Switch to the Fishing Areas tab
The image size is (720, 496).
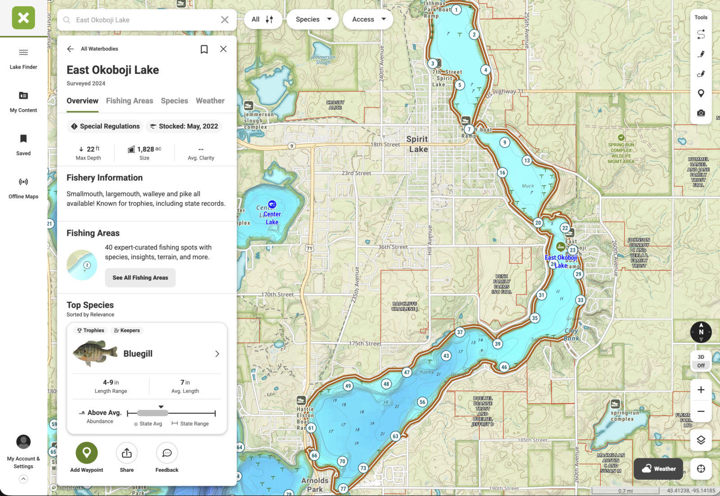(130, 101)
